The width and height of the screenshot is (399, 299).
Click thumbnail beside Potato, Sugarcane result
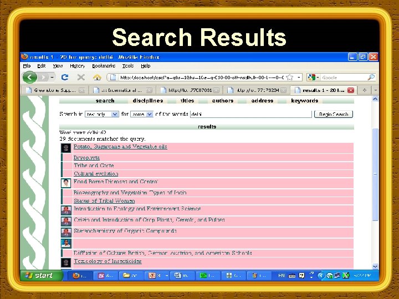66,148
